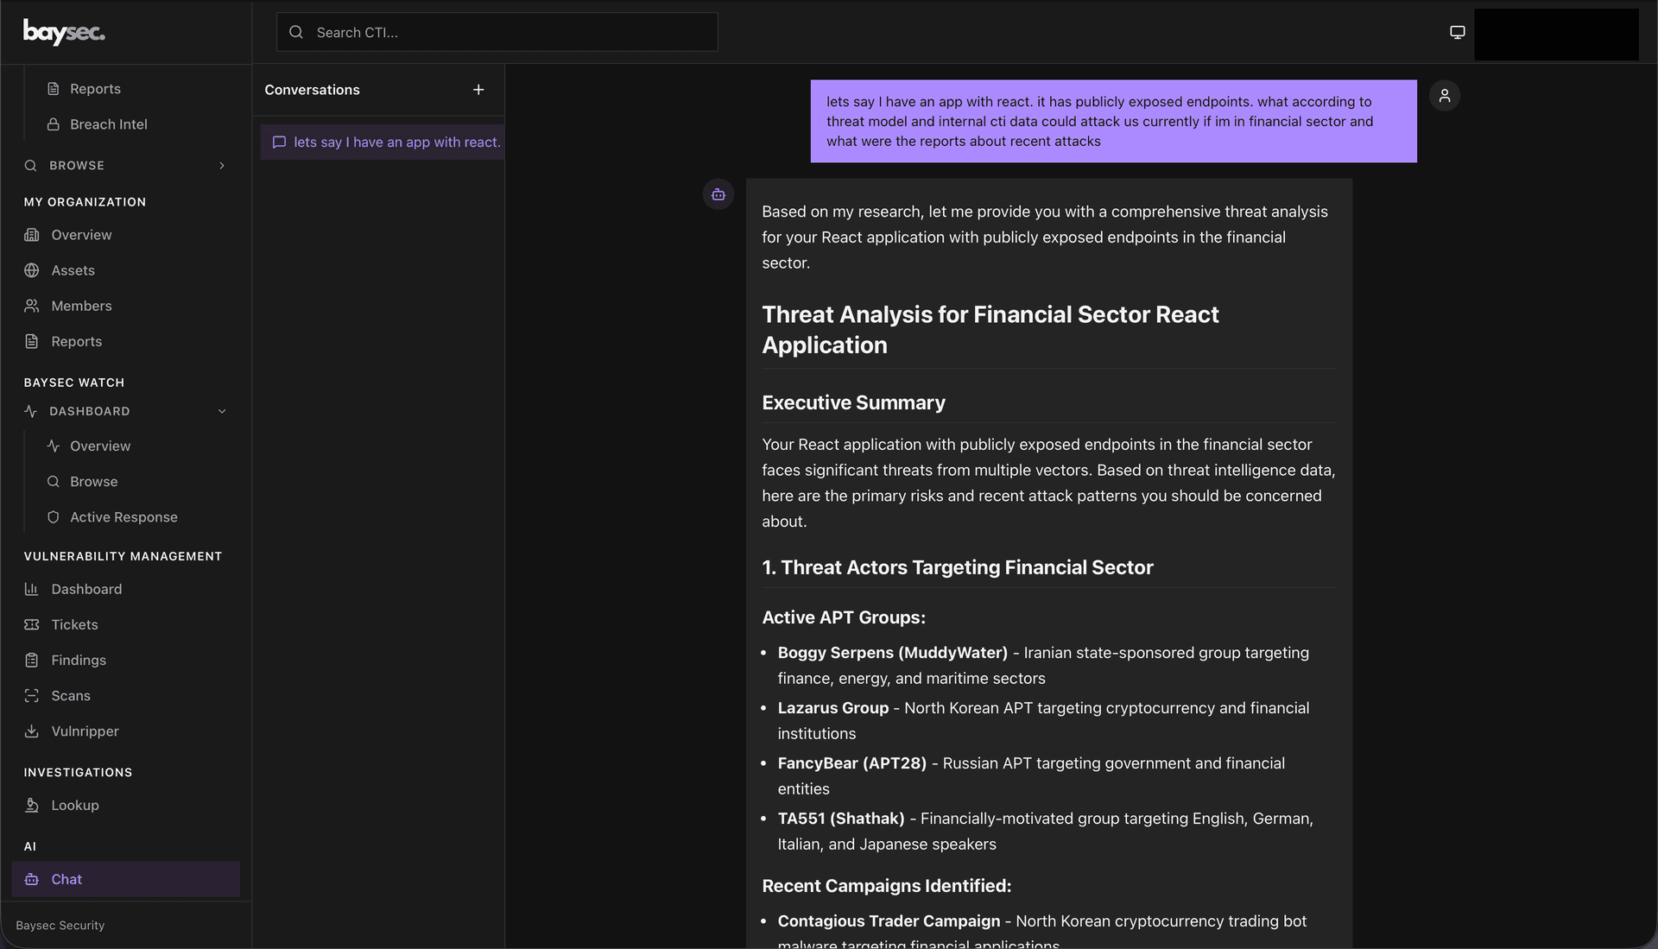Open the 'lets say I have an app' conversation
The height and width of the screenshot is (949, 1658).
tap(396, 142)
